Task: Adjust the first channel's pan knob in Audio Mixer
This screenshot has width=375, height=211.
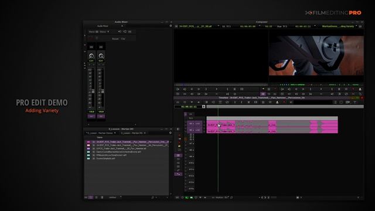Action: [91, 56]
